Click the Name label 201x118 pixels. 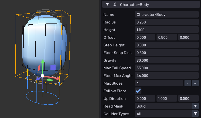coord(109,14)
